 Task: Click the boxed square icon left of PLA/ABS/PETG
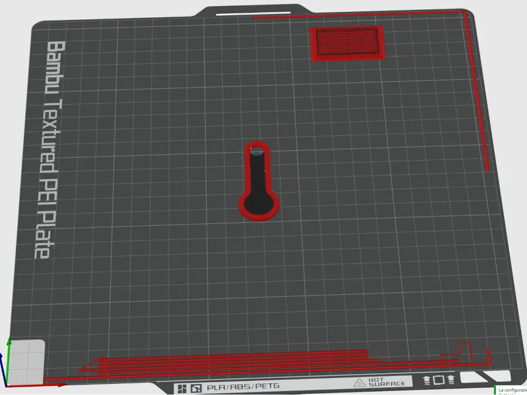coord(196,388)
